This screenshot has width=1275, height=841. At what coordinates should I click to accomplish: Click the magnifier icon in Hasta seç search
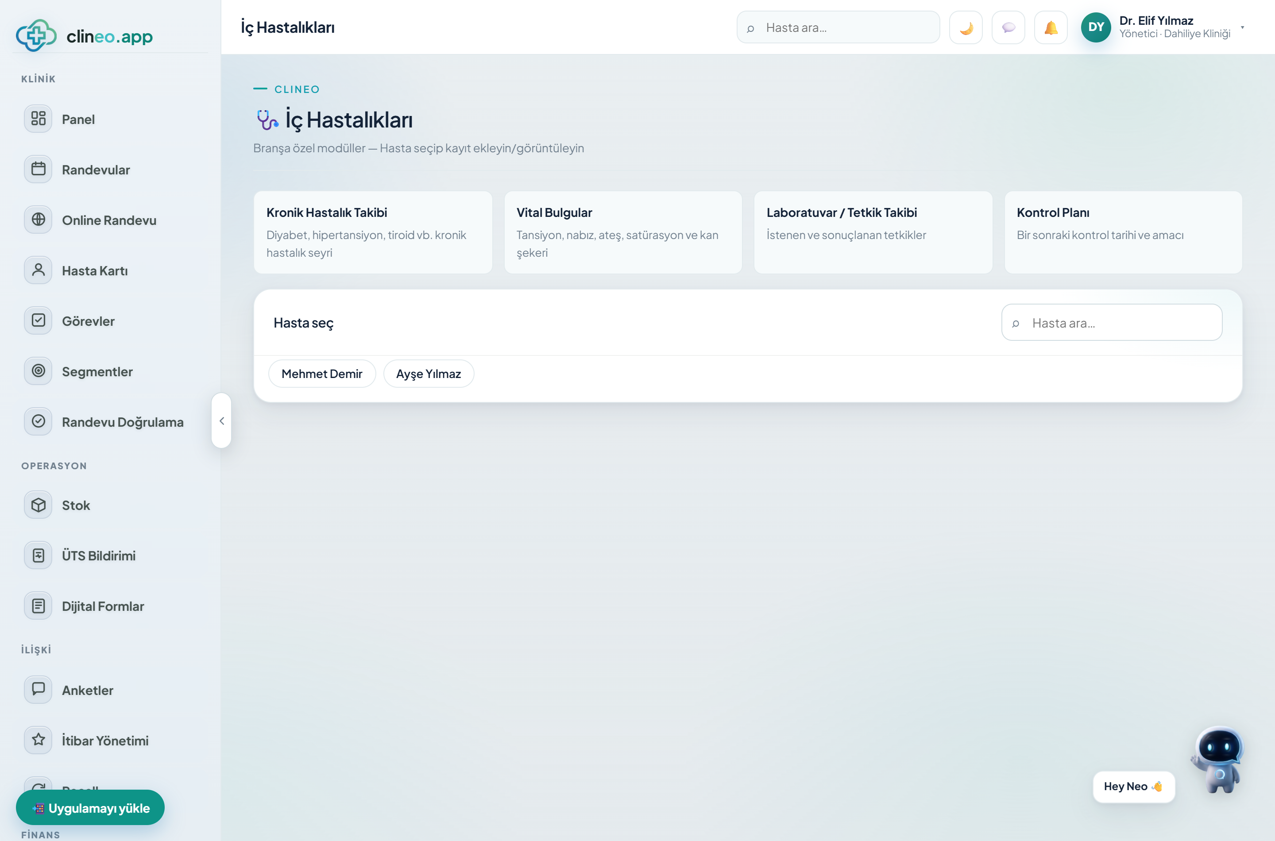click(1016, 324)
